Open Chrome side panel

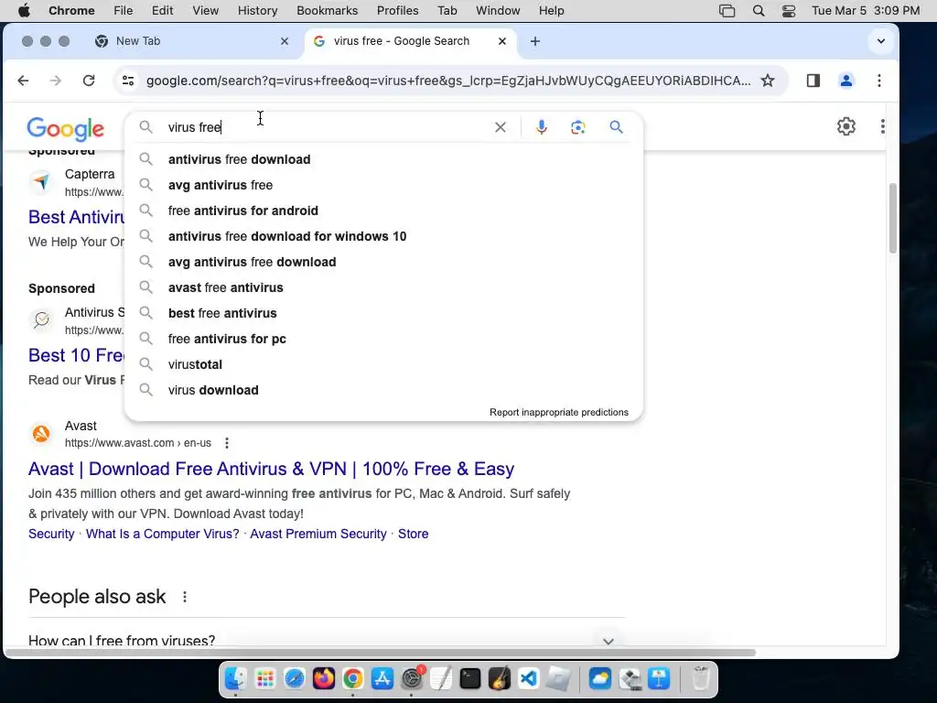813,81
